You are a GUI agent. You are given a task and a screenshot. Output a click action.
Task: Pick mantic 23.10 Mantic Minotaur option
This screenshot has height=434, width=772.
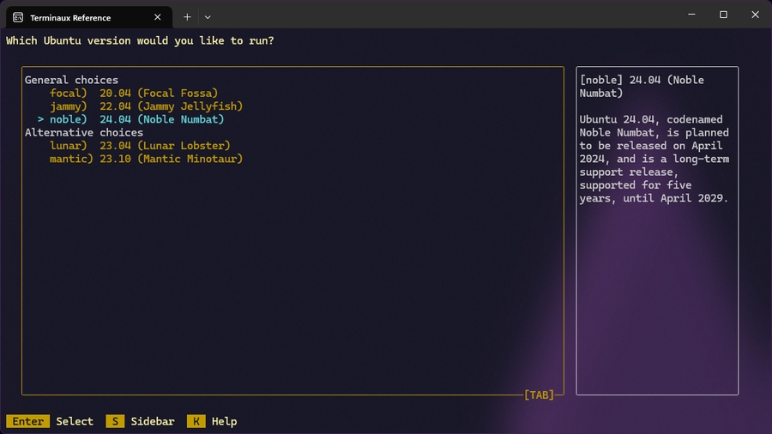(x=146, y=159)
